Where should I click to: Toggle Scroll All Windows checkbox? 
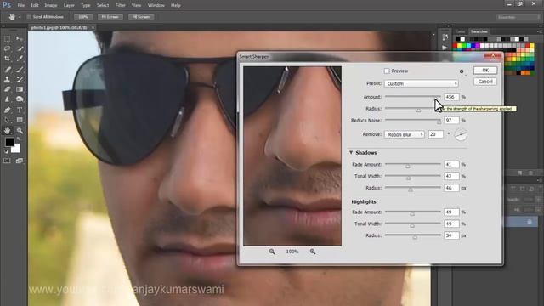point(29,17)
